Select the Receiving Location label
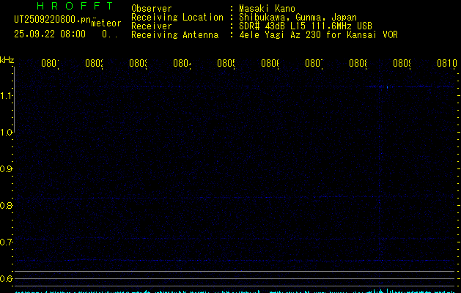Image resolution: width=461 pixels, height=293 pixels. (177, 17)
